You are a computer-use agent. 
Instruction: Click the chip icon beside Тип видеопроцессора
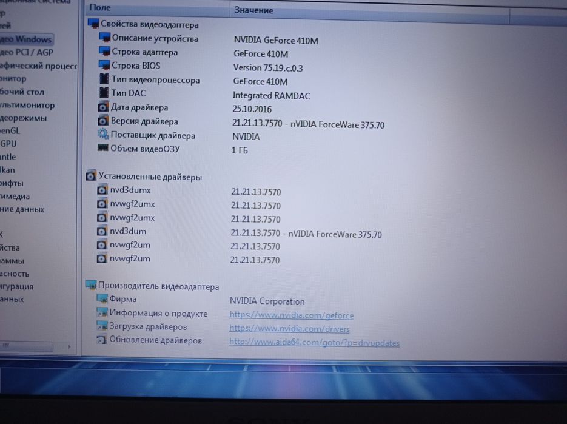point(104,79)
